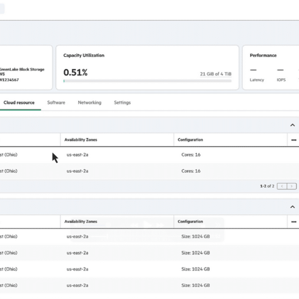Select the Capacity Utilization heading

(84, 56)
